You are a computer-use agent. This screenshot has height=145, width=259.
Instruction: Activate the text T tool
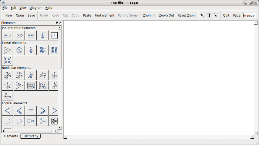click(x=209, y=16)
